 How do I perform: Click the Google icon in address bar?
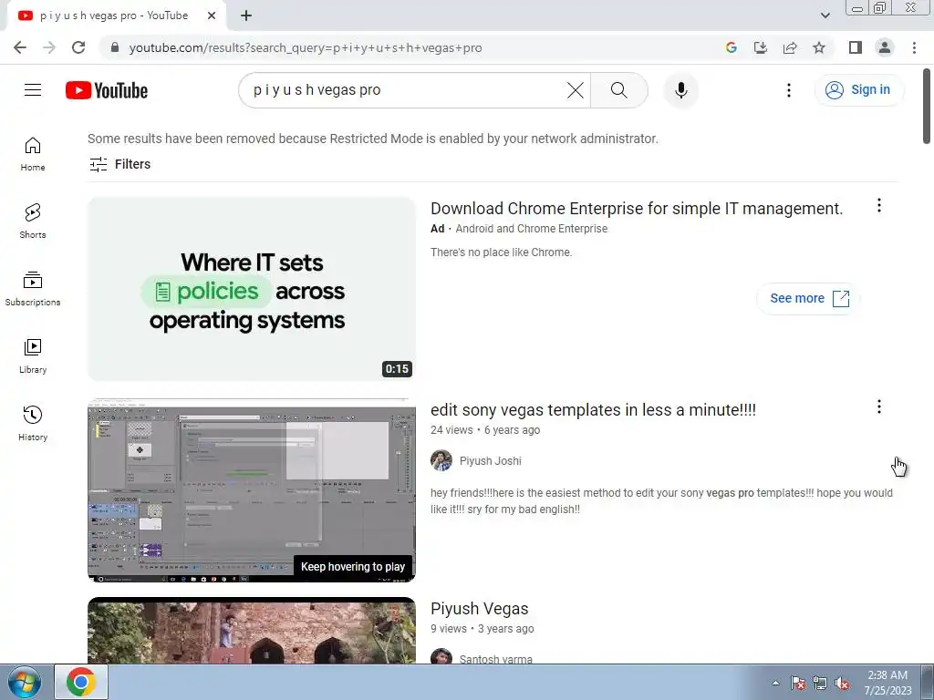[x=732, y=47]
